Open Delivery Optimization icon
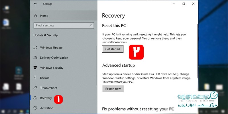The width and height of the screenshot is (228, 114). click(x=35, y=58)
